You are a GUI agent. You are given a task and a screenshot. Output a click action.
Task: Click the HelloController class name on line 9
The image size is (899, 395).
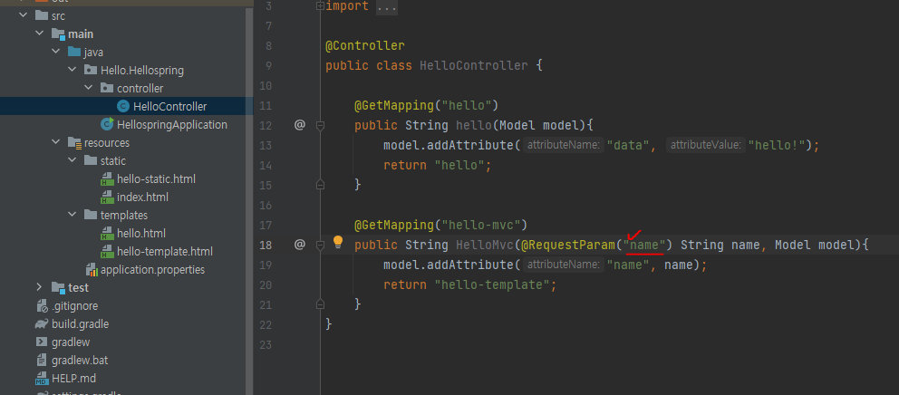(474, 65)
